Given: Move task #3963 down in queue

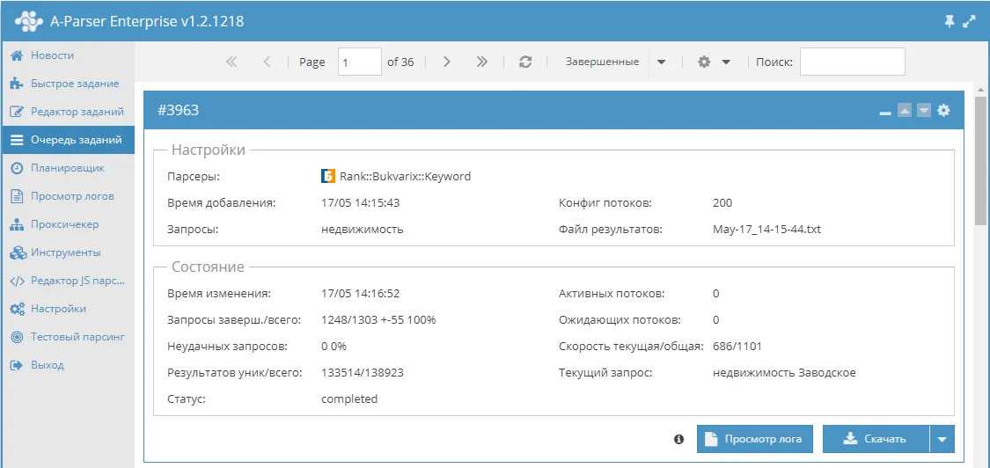Looking at the screenshot, I should [x=924, y=111].
